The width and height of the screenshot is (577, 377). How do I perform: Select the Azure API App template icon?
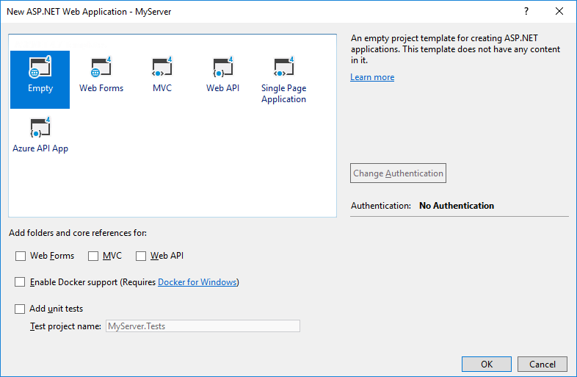click(x=40, y=128)
